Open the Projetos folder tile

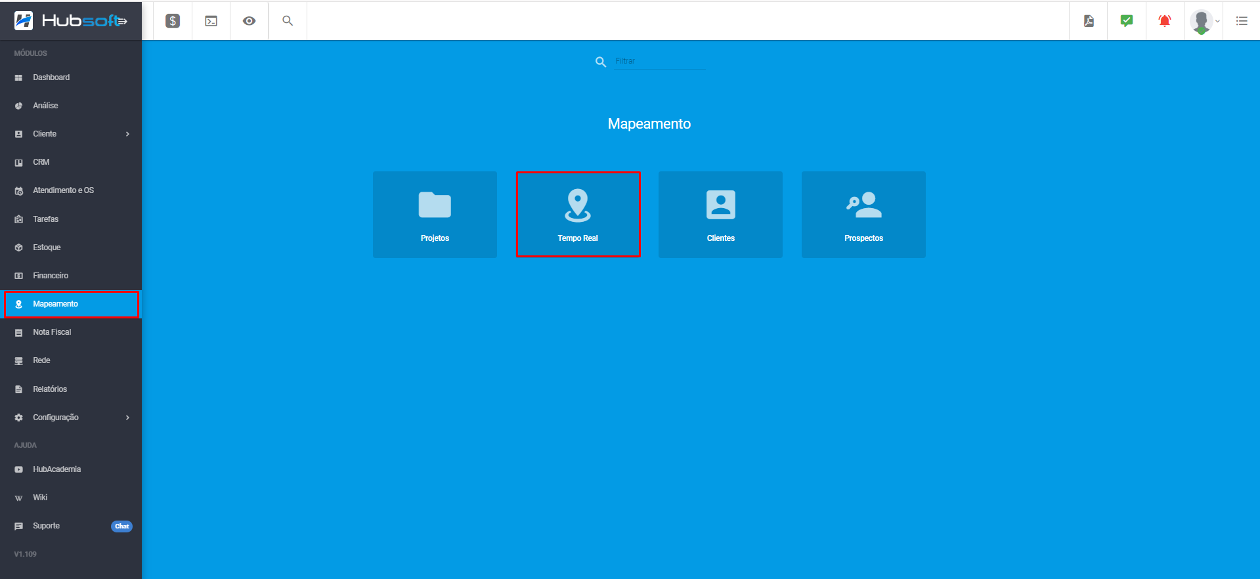(x=435, y=214)
